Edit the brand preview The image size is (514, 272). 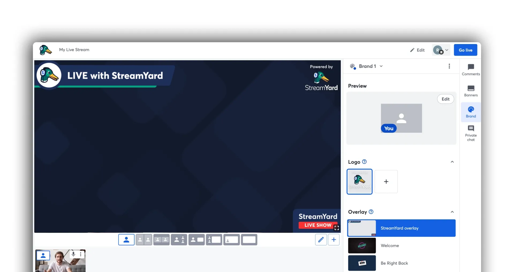tap(445, 99)
